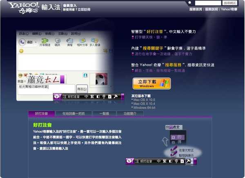Image resolution: width=245 pixels, height=178 pixels.
Task: Click the 搜尋網頁 search button
Action: click(x=229, y=3)
